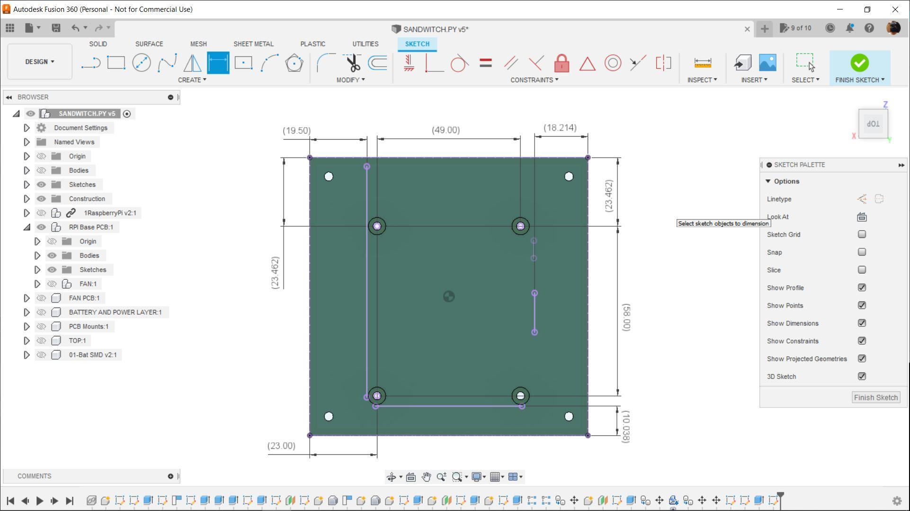Select the Pan hand tool
Screen dimensions: 910x511
426,477
